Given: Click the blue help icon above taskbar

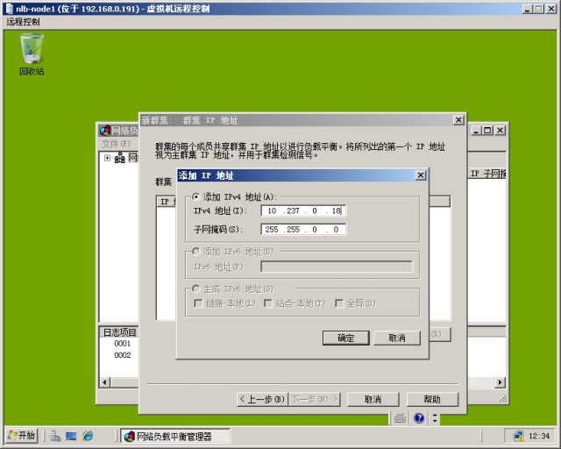Looking at the screenshot, I should 419,418.
